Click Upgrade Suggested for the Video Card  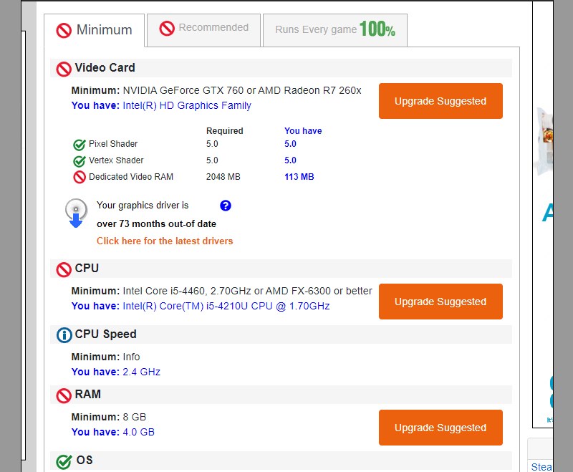440,101
